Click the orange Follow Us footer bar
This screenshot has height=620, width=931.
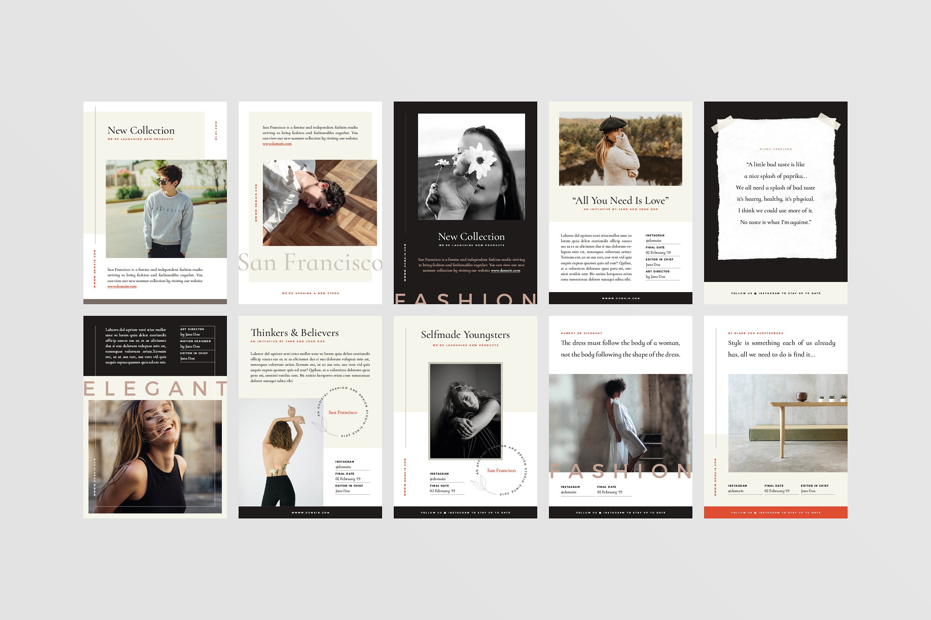(x=775, y=512)
